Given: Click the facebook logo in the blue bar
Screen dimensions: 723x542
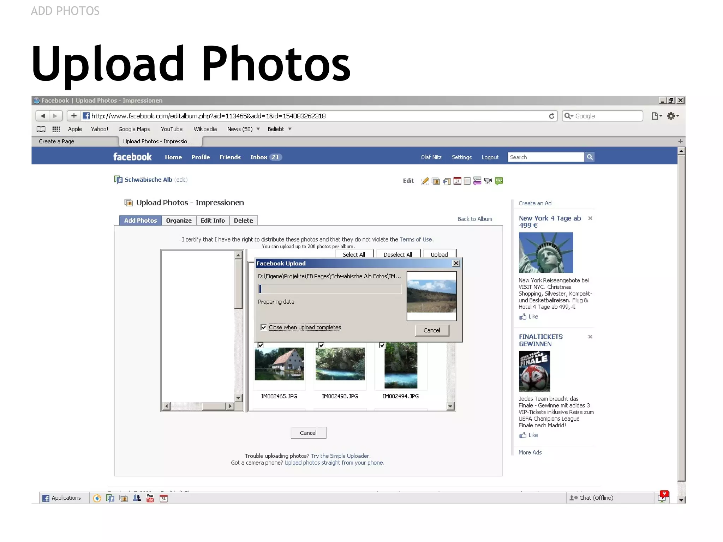Looking at the screenshot, I should (132, 157).
